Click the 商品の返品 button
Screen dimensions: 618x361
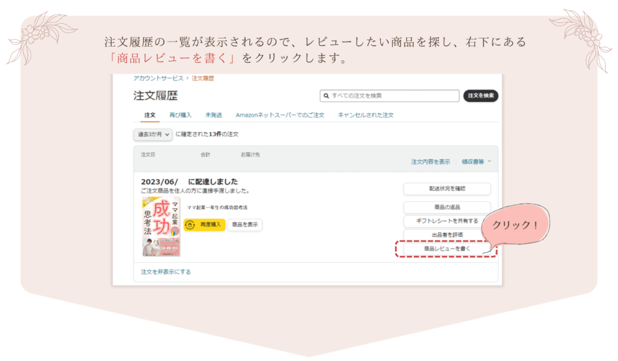click(447, 207)
